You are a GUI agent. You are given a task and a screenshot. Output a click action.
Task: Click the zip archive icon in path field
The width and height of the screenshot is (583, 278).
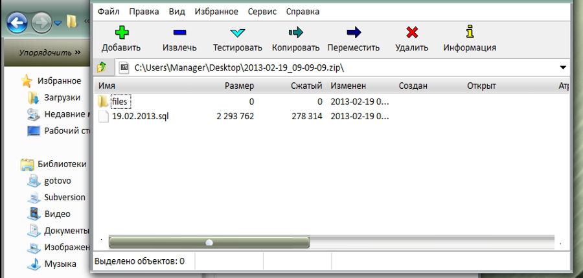click(x=124, y=68)
